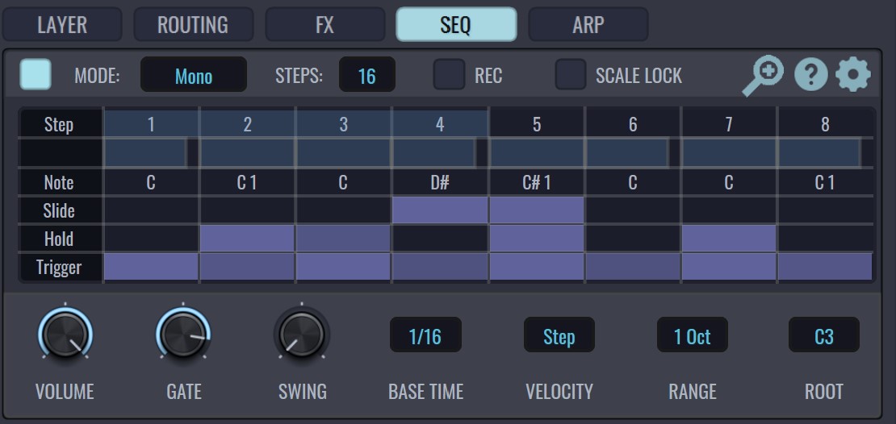Open the Step velocity selector
The image size is (896, 424).
[559, 335]
